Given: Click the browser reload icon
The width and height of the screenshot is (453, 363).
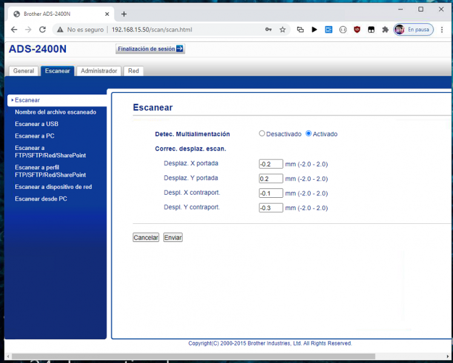Looking at the screenshot, I should pyautogui.click(x=42, y=30).
